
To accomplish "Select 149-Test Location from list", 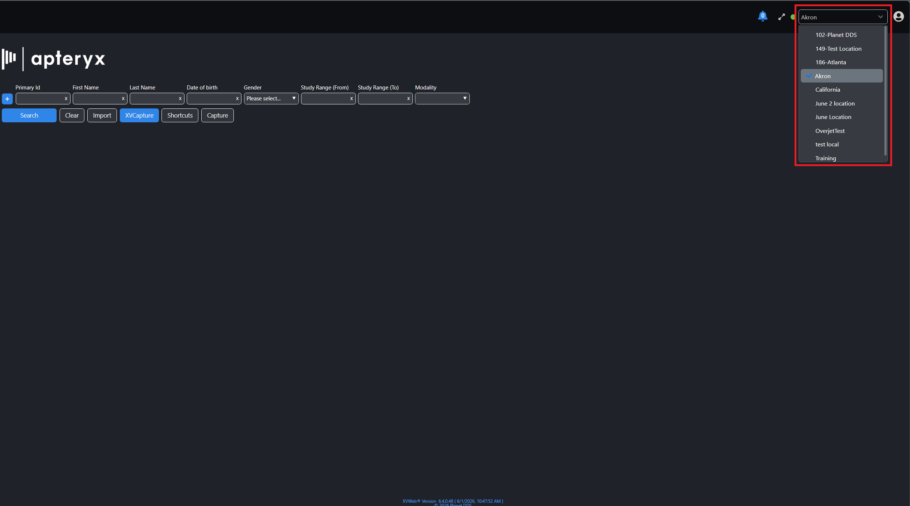I will pos(842,49).
